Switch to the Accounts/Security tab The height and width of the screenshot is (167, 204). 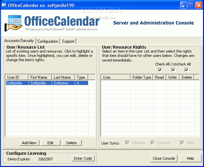pos(19,41)
